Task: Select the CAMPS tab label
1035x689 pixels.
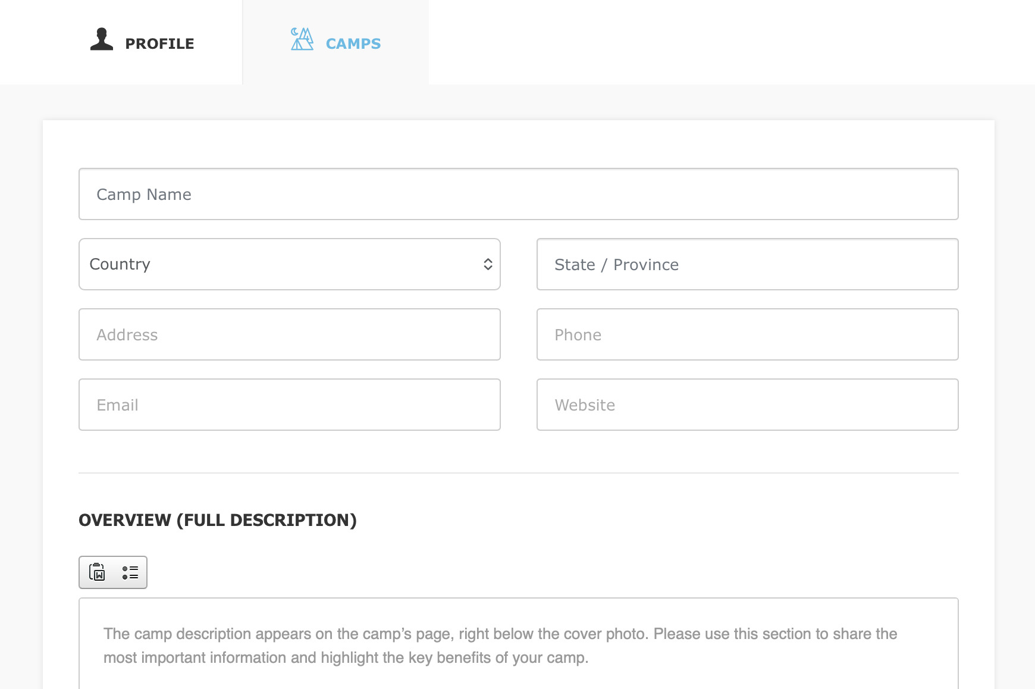Action: pos(353,43)
